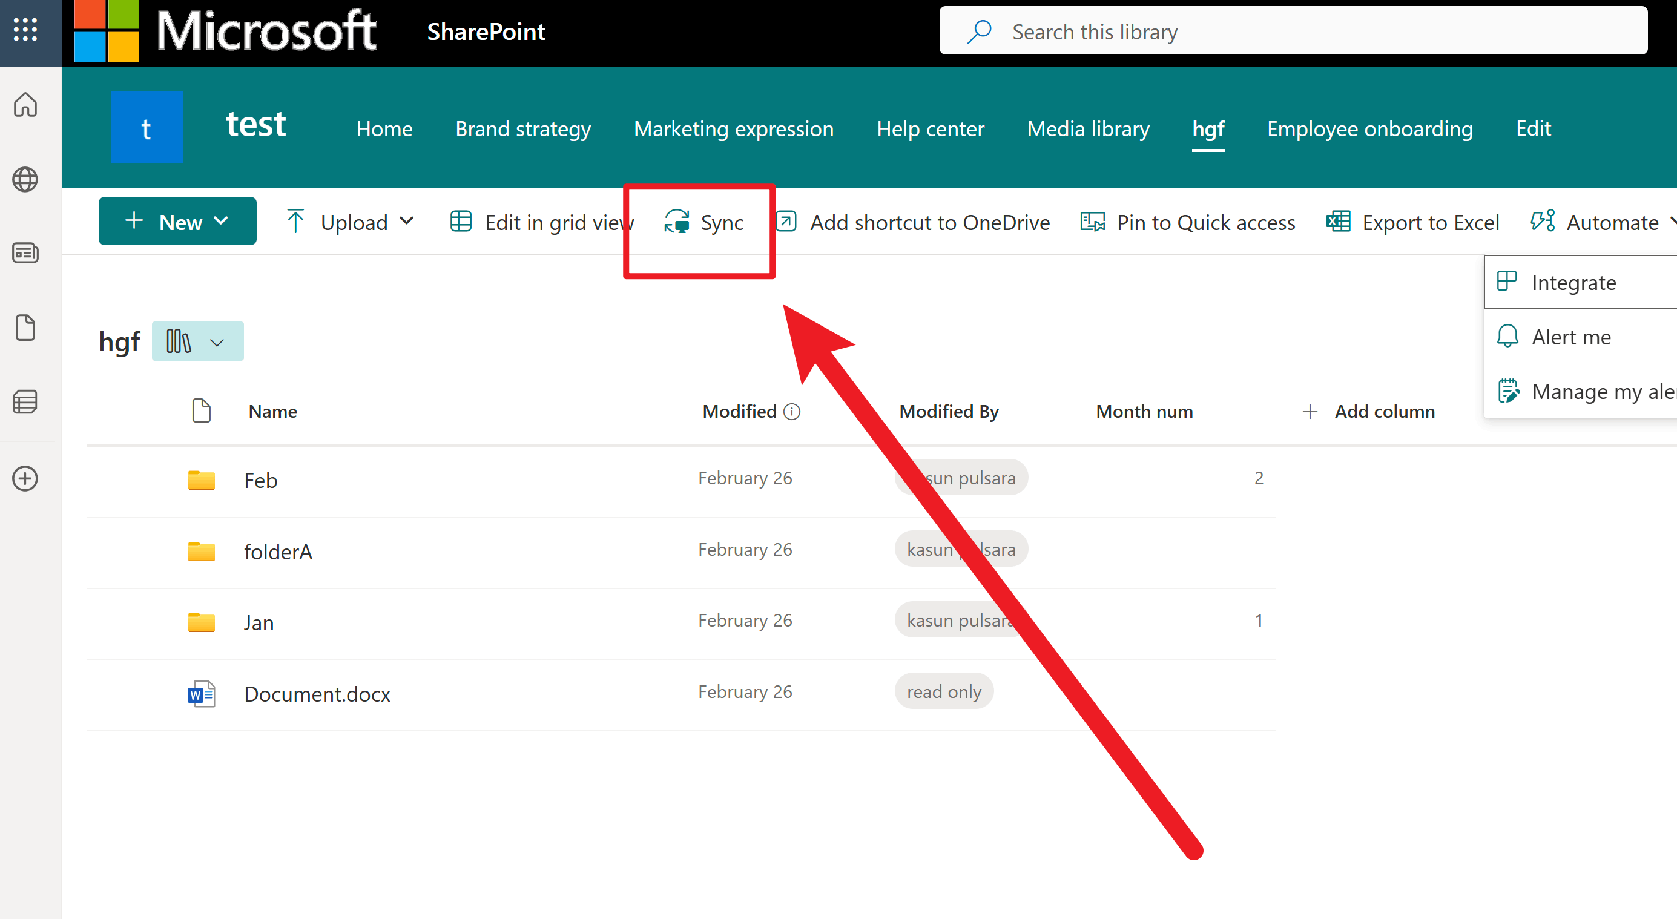Open the Modified column info icon
Viewport: 1677px width, 919px height.
(x=792, y=411)
